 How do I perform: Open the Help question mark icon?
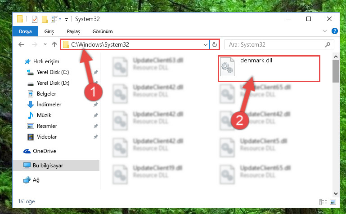click(x=334, y=31)
